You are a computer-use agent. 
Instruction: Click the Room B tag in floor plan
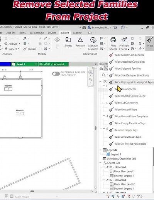(x=8, y=88)
